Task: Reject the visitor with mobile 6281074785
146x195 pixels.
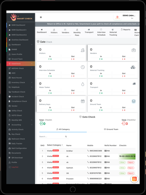Action: (x=131, y=173)
